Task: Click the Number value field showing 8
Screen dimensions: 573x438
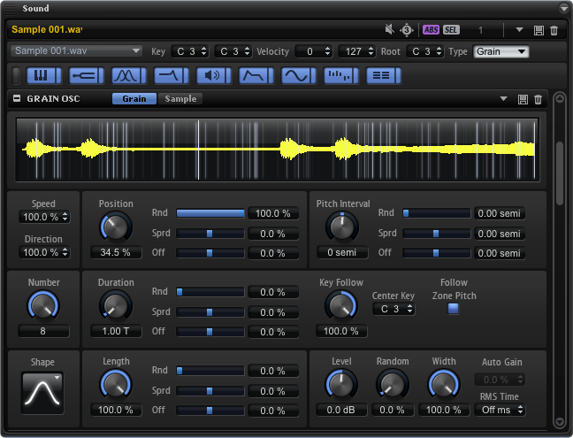Action: (x=42, y=331)
